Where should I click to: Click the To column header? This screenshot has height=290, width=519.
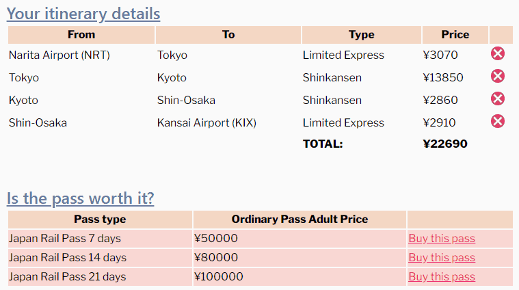click(228, 35)
